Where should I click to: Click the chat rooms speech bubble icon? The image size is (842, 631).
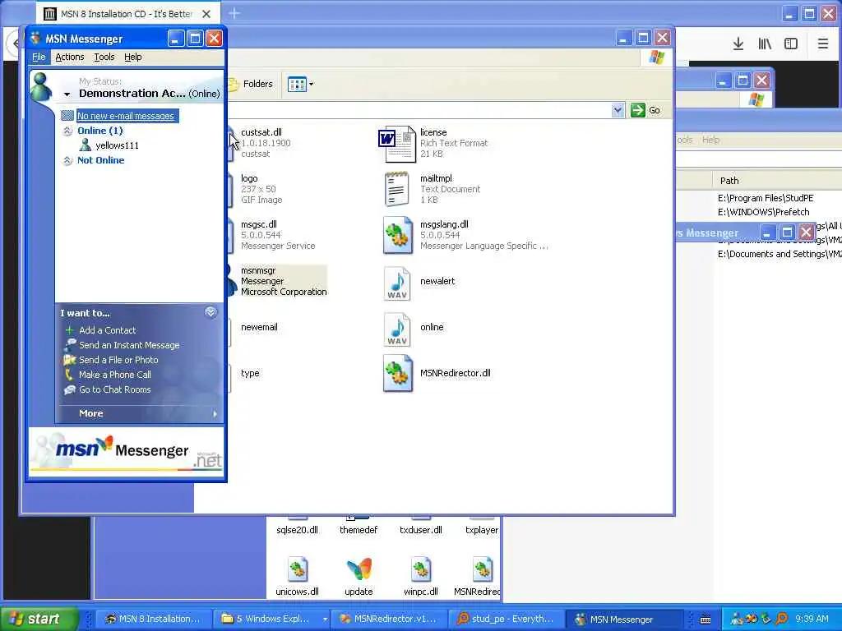[69, 389]
